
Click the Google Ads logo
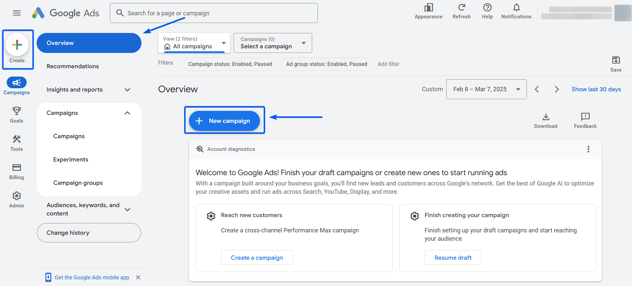tap(66, 13)
